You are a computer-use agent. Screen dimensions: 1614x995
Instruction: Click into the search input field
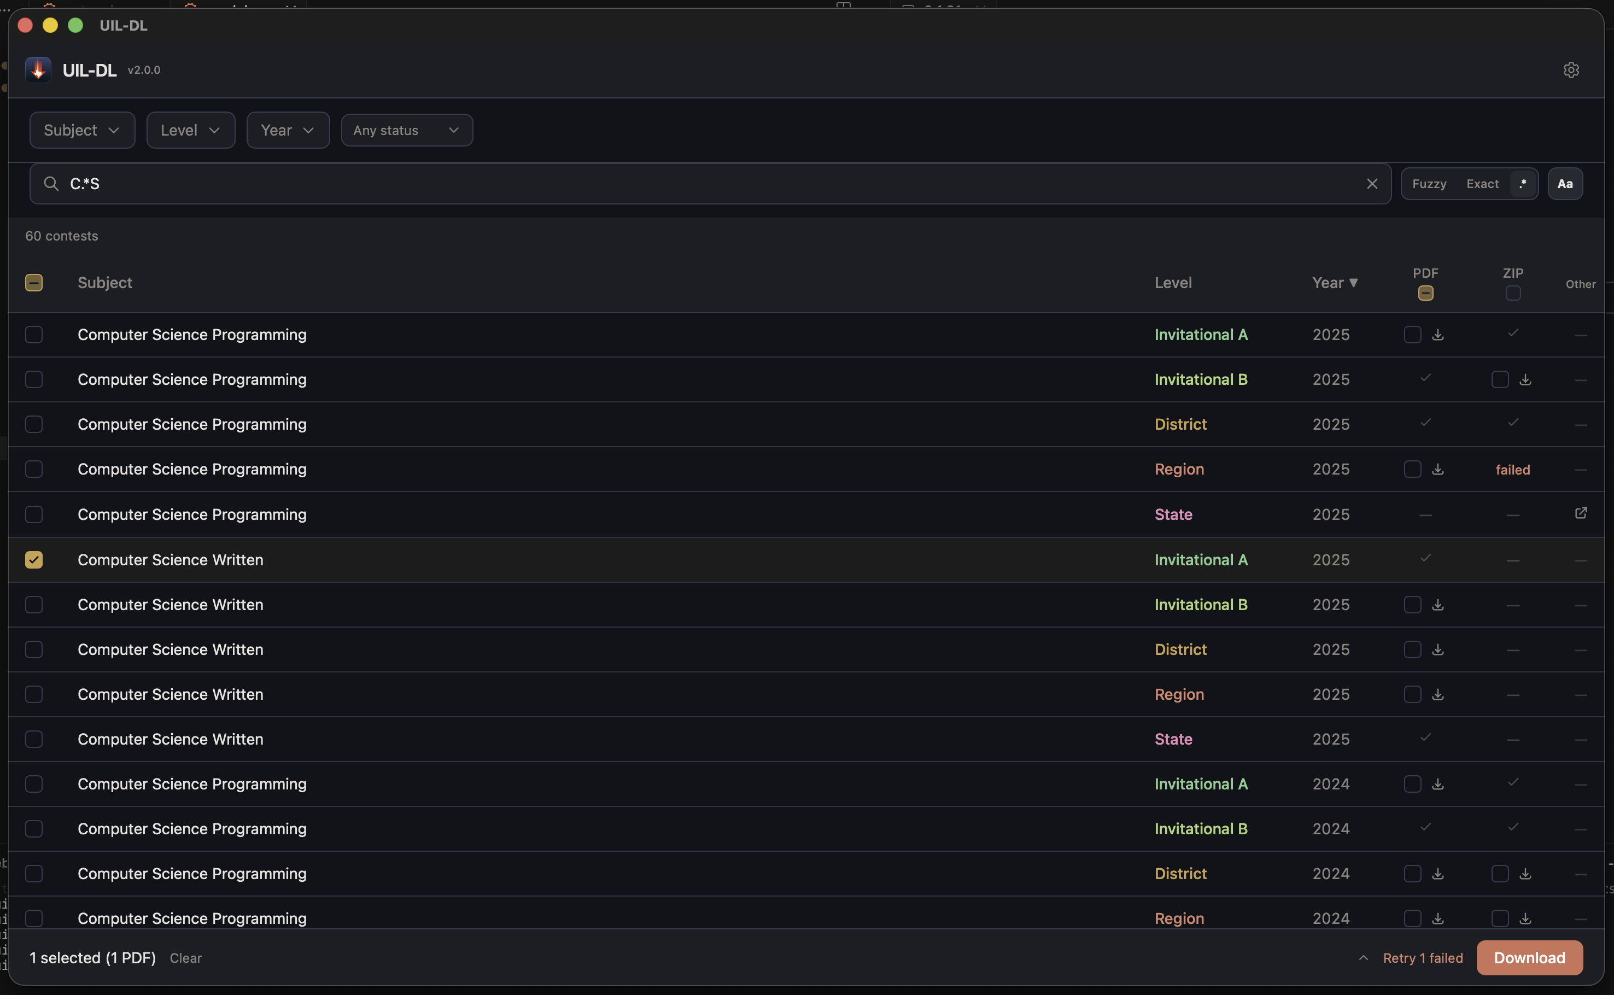point(658,184)
